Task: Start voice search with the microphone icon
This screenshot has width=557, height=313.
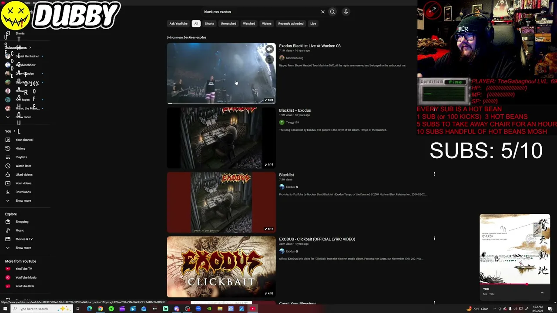Action: coord(346,12)
